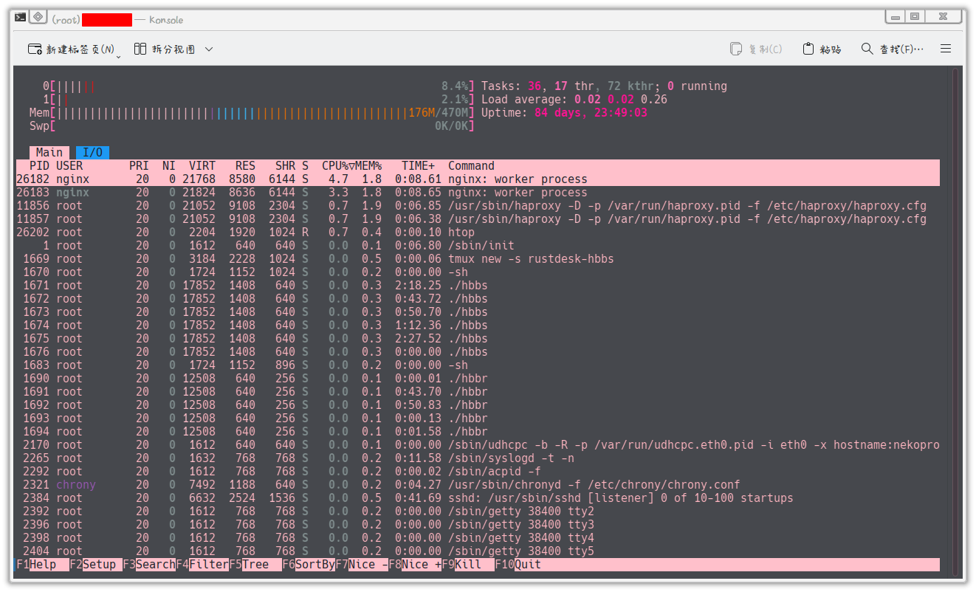Click the Mem usage meter bar
The image size is (976, 592).
tap(251, 113)
